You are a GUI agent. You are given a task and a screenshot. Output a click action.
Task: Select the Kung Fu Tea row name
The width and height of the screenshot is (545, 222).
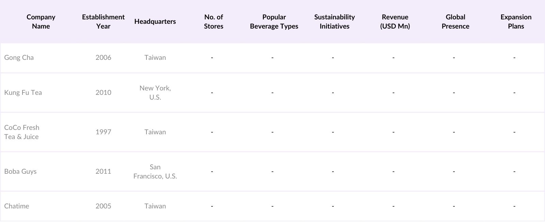(23, 92)
